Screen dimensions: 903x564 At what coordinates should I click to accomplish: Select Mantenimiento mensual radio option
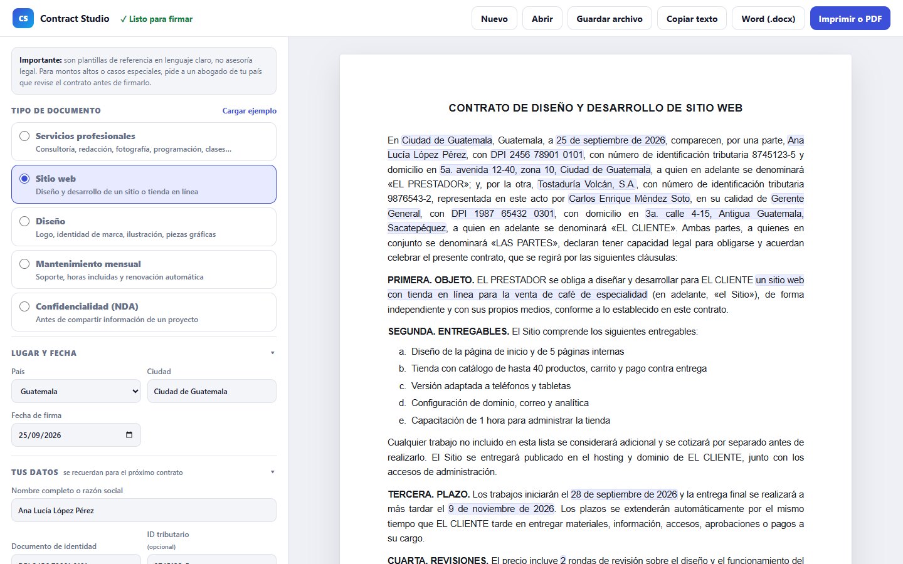point(24,264)
